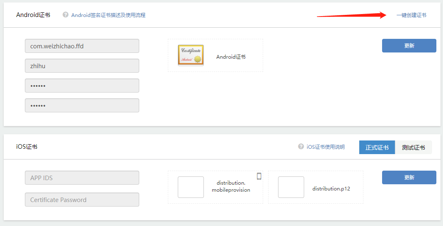Click the second masked password field
443x226 pixels.
pos(82,105)
